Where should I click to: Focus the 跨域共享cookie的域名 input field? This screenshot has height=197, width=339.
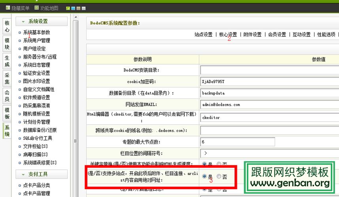[270, 130]
